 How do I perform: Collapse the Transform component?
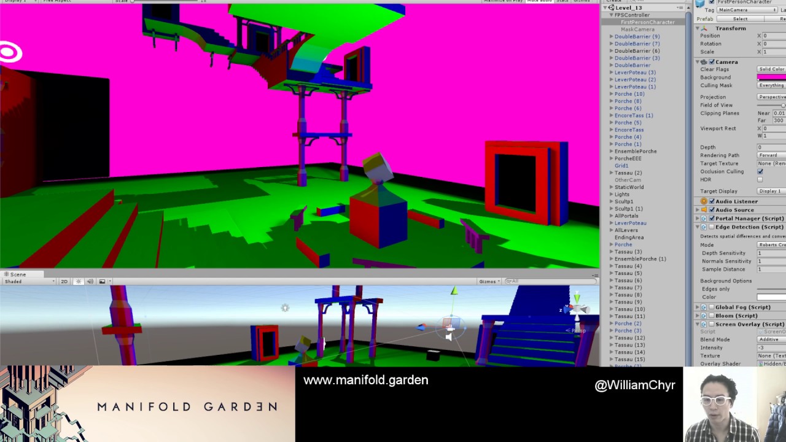tap(698, 28)
